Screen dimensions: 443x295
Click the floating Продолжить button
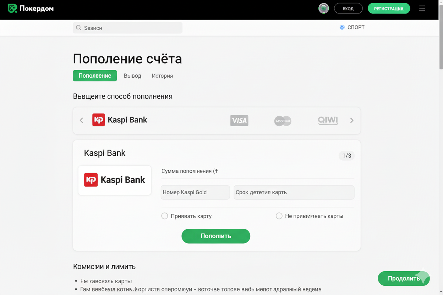point(404,279)
